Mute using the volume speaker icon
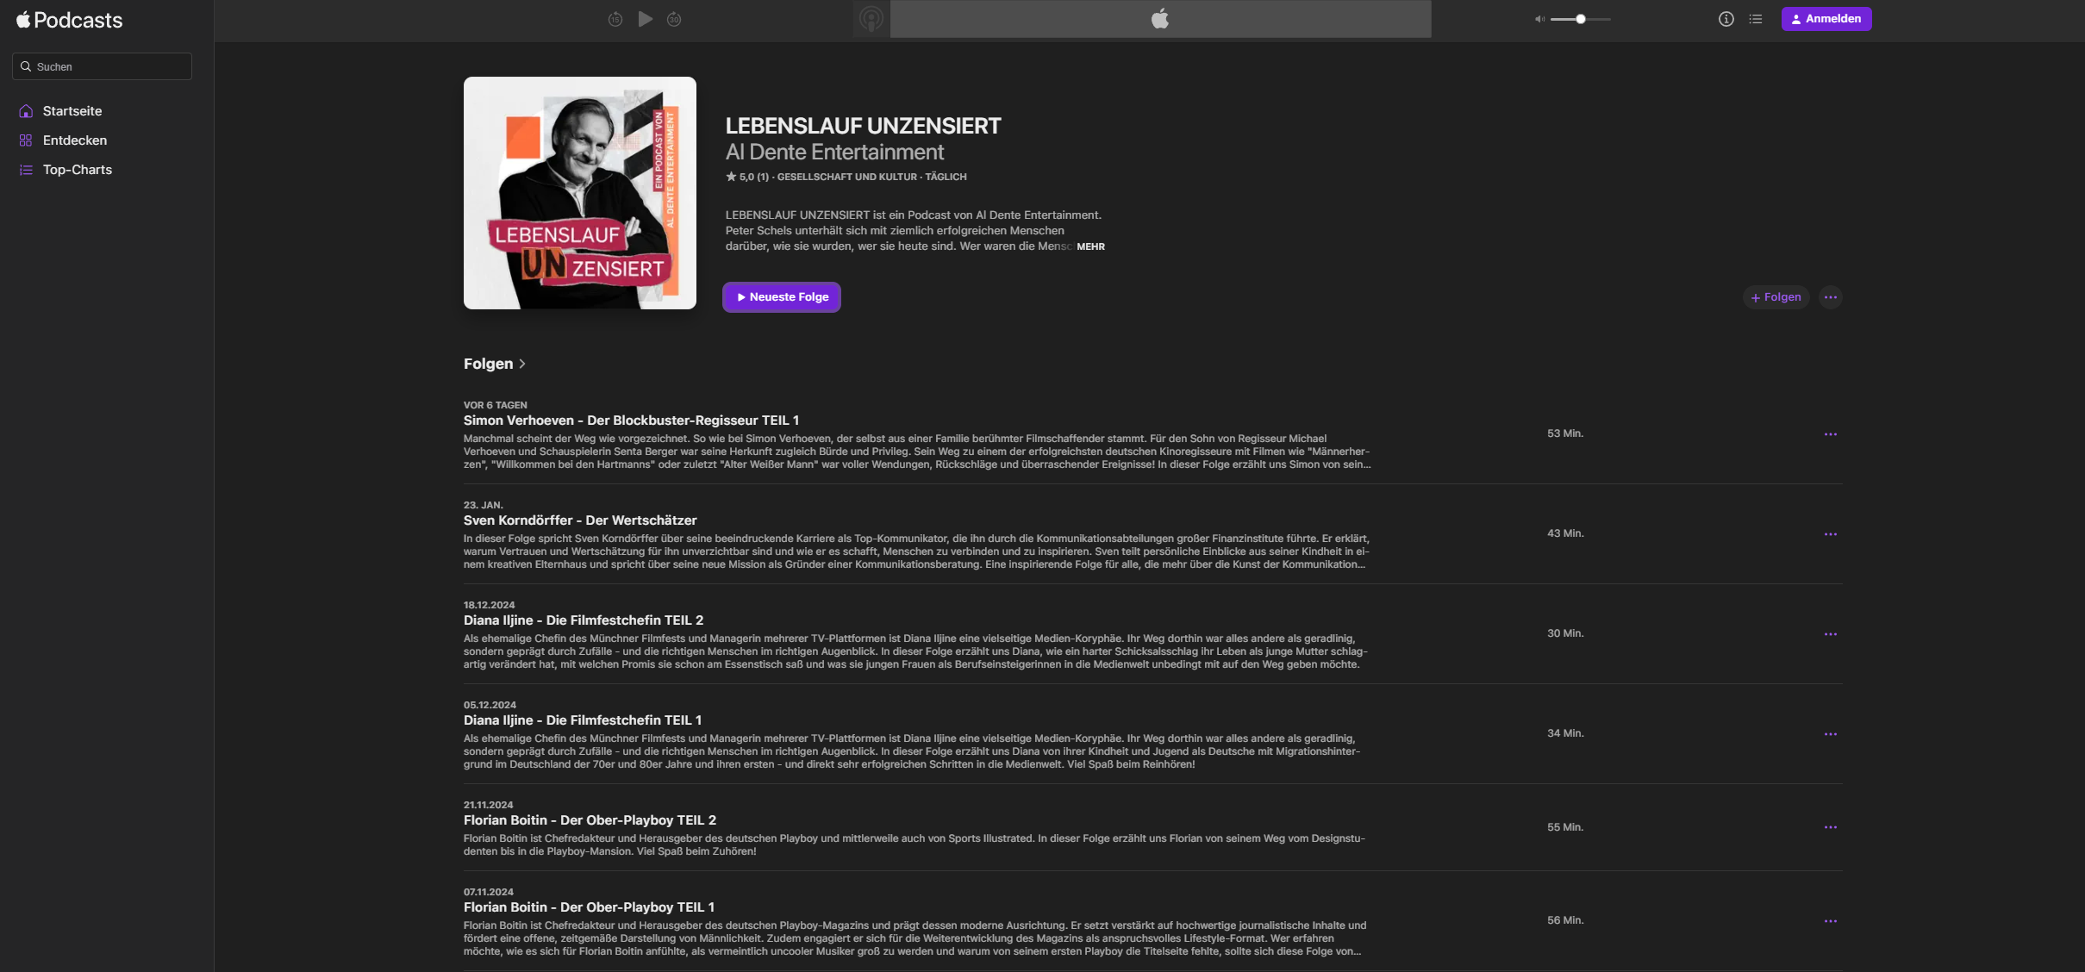The height and width of the screenshot is (972, 2085). click(x=1539, y=19)
